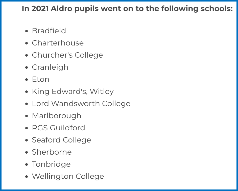The width and height of the screenshot is (238, 191).
Task: Click on Charterhouse in the list
Action: coord(58,43)
